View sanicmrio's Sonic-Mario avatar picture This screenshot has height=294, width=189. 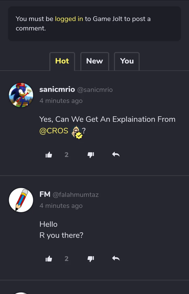point(21,95)
